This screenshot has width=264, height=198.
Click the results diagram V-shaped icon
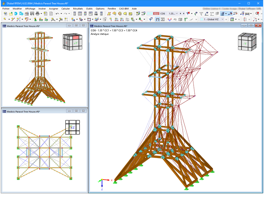[169, 19]
